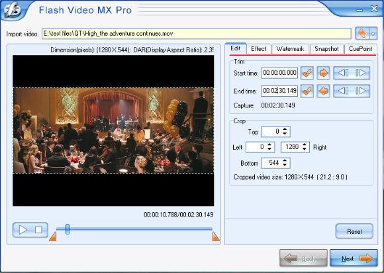Click the orange right arrow beside Start time

pyautogui.click(x=323, y=73)
